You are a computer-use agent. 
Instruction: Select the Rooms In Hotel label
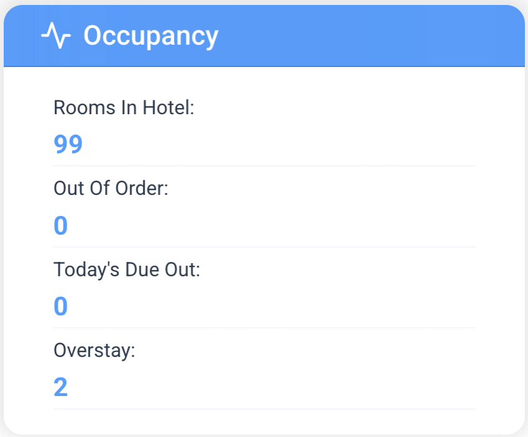point(124,108)
